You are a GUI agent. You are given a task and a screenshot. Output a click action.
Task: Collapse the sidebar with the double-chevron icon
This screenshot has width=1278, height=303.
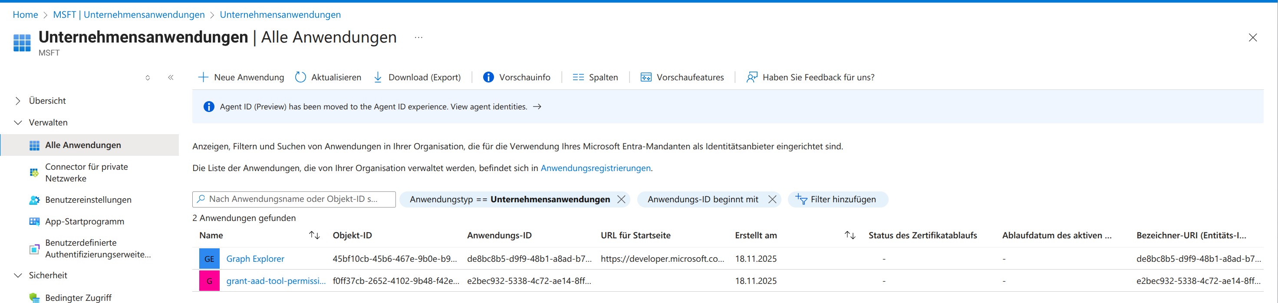pyautogui.click(x=171, y=77)
